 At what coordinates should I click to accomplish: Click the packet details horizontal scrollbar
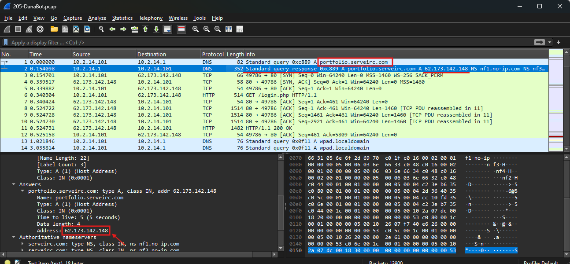tap(139, 254)
